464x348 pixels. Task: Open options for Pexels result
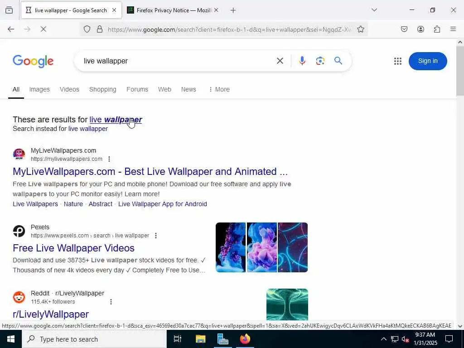[x=156, y=236]
